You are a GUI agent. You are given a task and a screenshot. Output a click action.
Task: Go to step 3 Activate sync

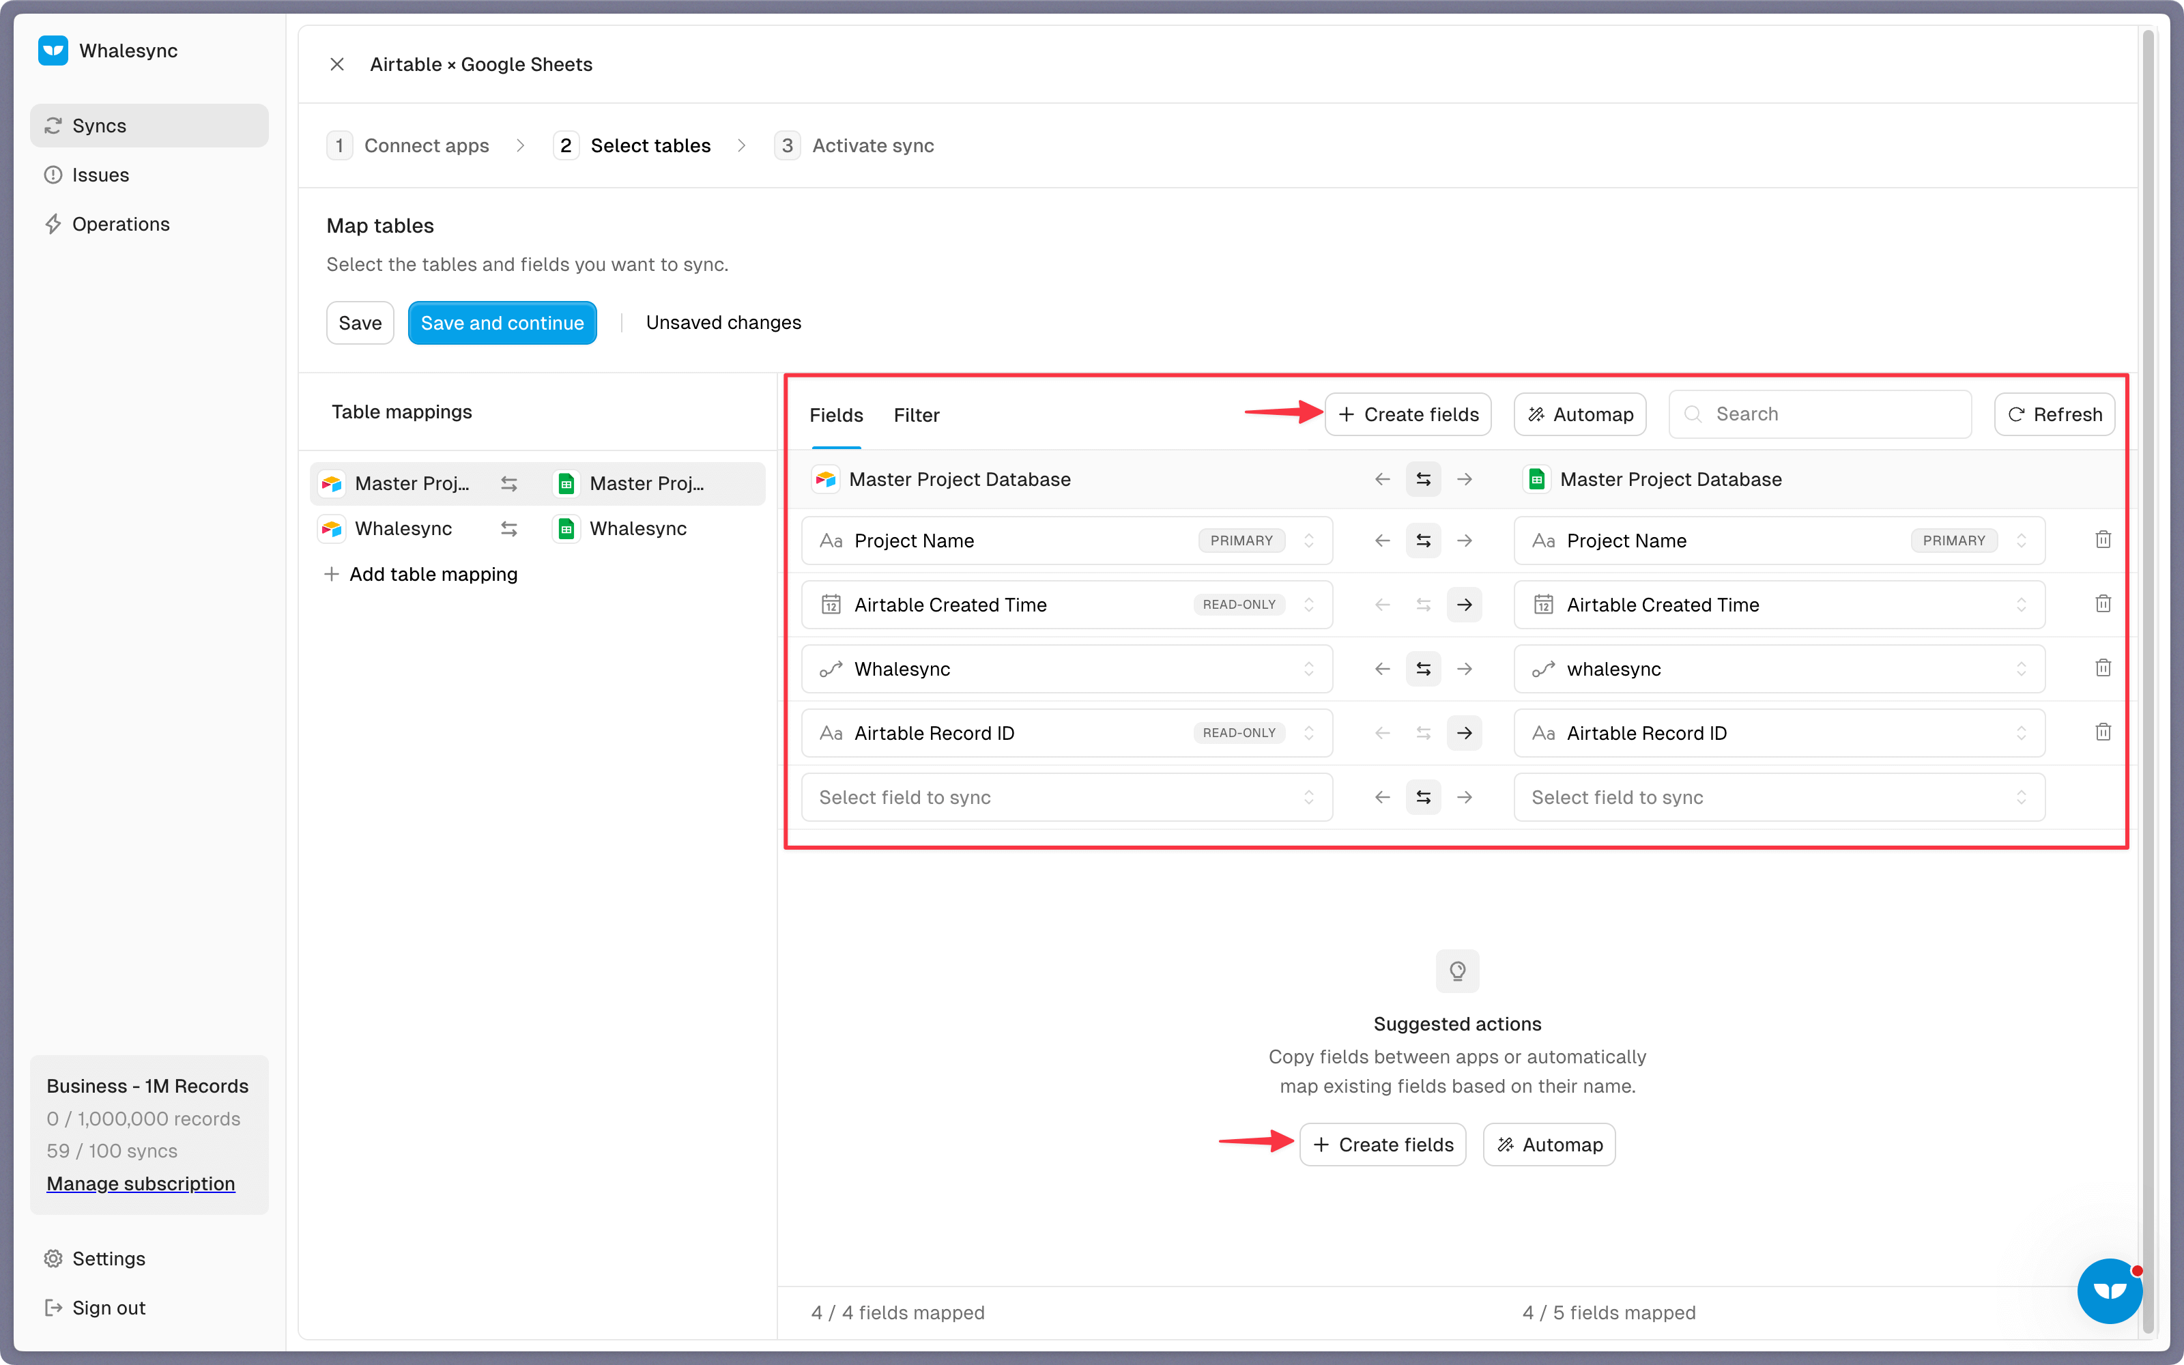pos(854,145)
